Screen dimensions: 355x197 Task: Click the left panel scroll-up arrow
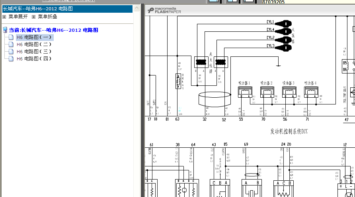(137, 8)
